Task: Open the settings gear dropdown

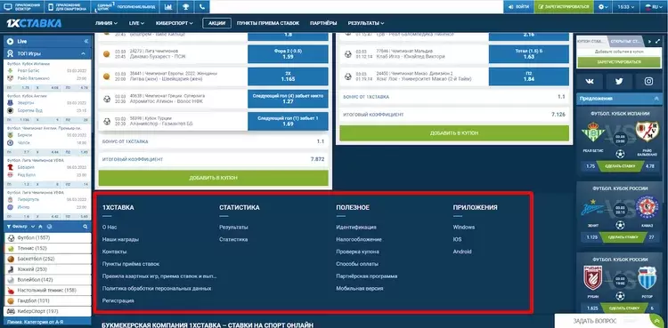Action: [x=603, y=7]
